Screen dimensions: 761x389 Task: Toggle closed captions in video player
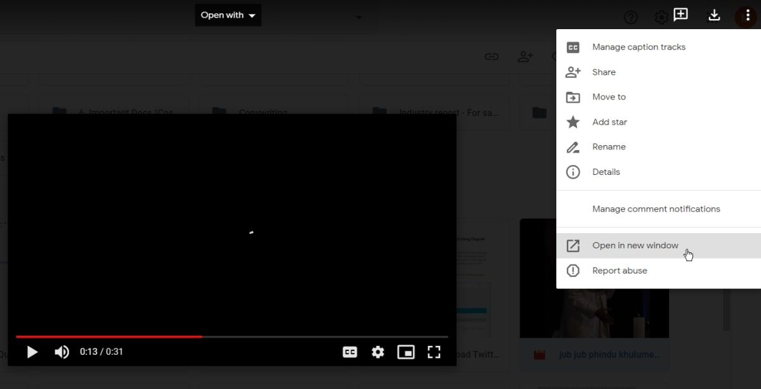click(350, 352)
